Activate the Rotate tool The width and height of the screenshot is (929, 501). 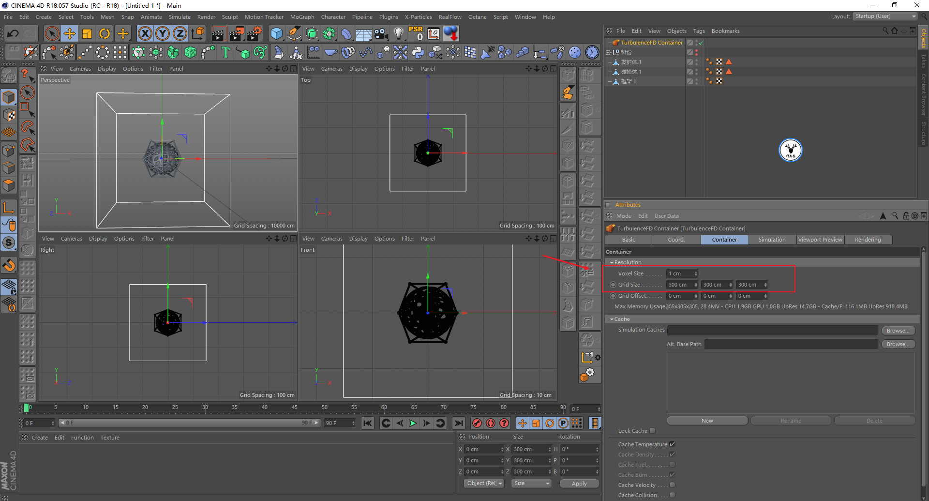pyautogui.click(x=105, y=33)
